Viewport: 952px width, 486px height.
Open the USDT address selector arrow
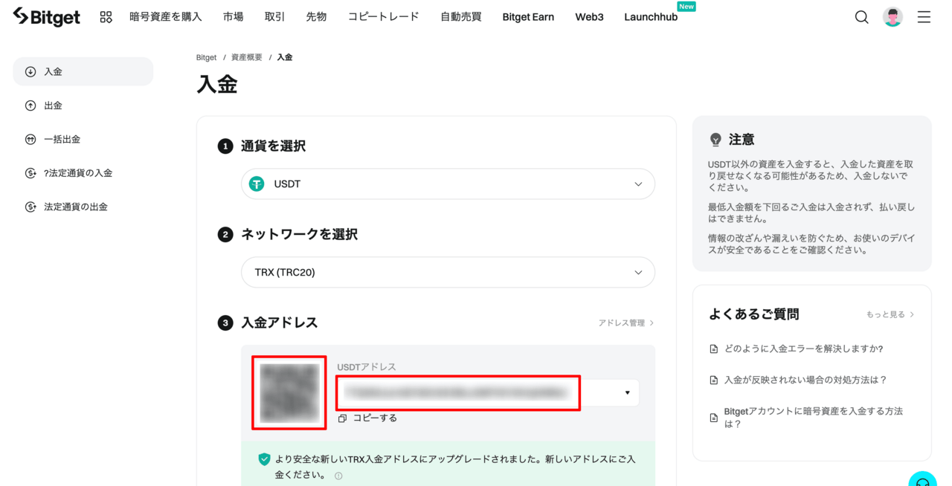point(627,392)
